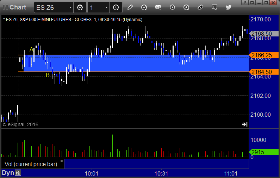Close the Vol current price bar panel
The image size is (280, 178).
pos(62,161)
